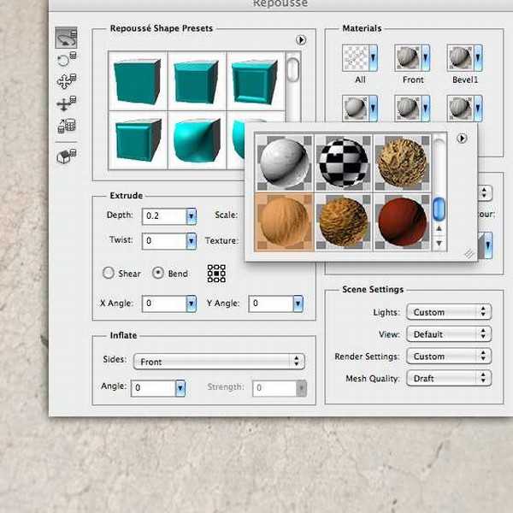This screenshot has height=513, width=513.
Task: Open the Inflate Sides dropdown set to Front
Action: [220, 362]
